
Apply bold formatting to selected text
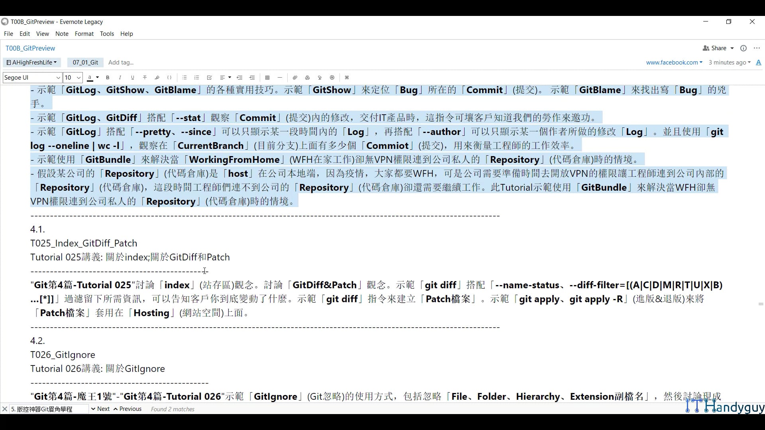108,78
